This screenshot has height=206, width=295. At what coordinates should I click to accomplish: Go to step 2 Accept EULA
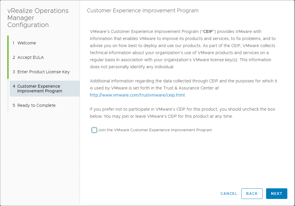tap(30, 57)
